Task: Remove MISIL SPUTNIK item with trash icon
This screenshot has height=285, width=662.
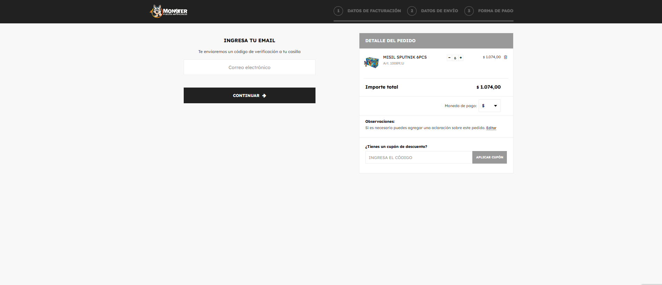Action: pyautogui.click(x=505, y=57)
